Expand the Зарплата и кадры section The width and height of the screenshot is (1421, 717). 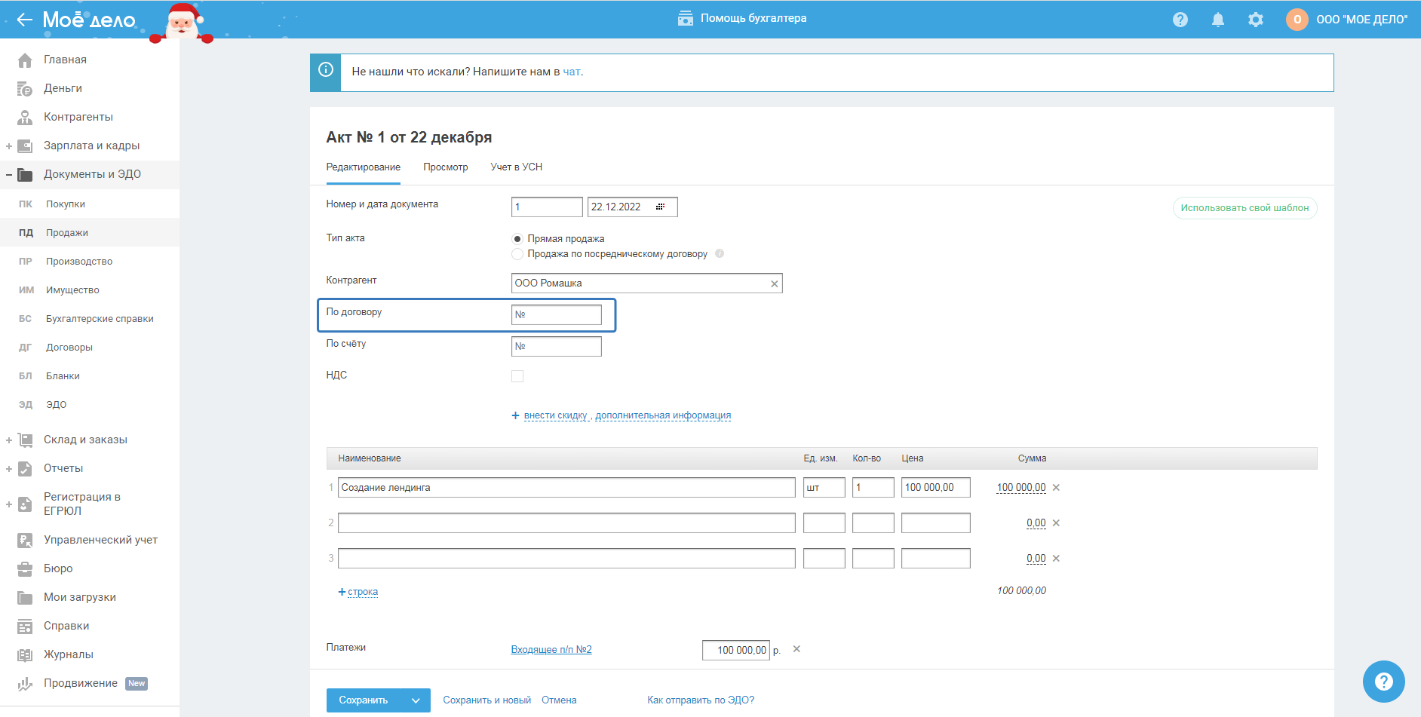[9, 146]
